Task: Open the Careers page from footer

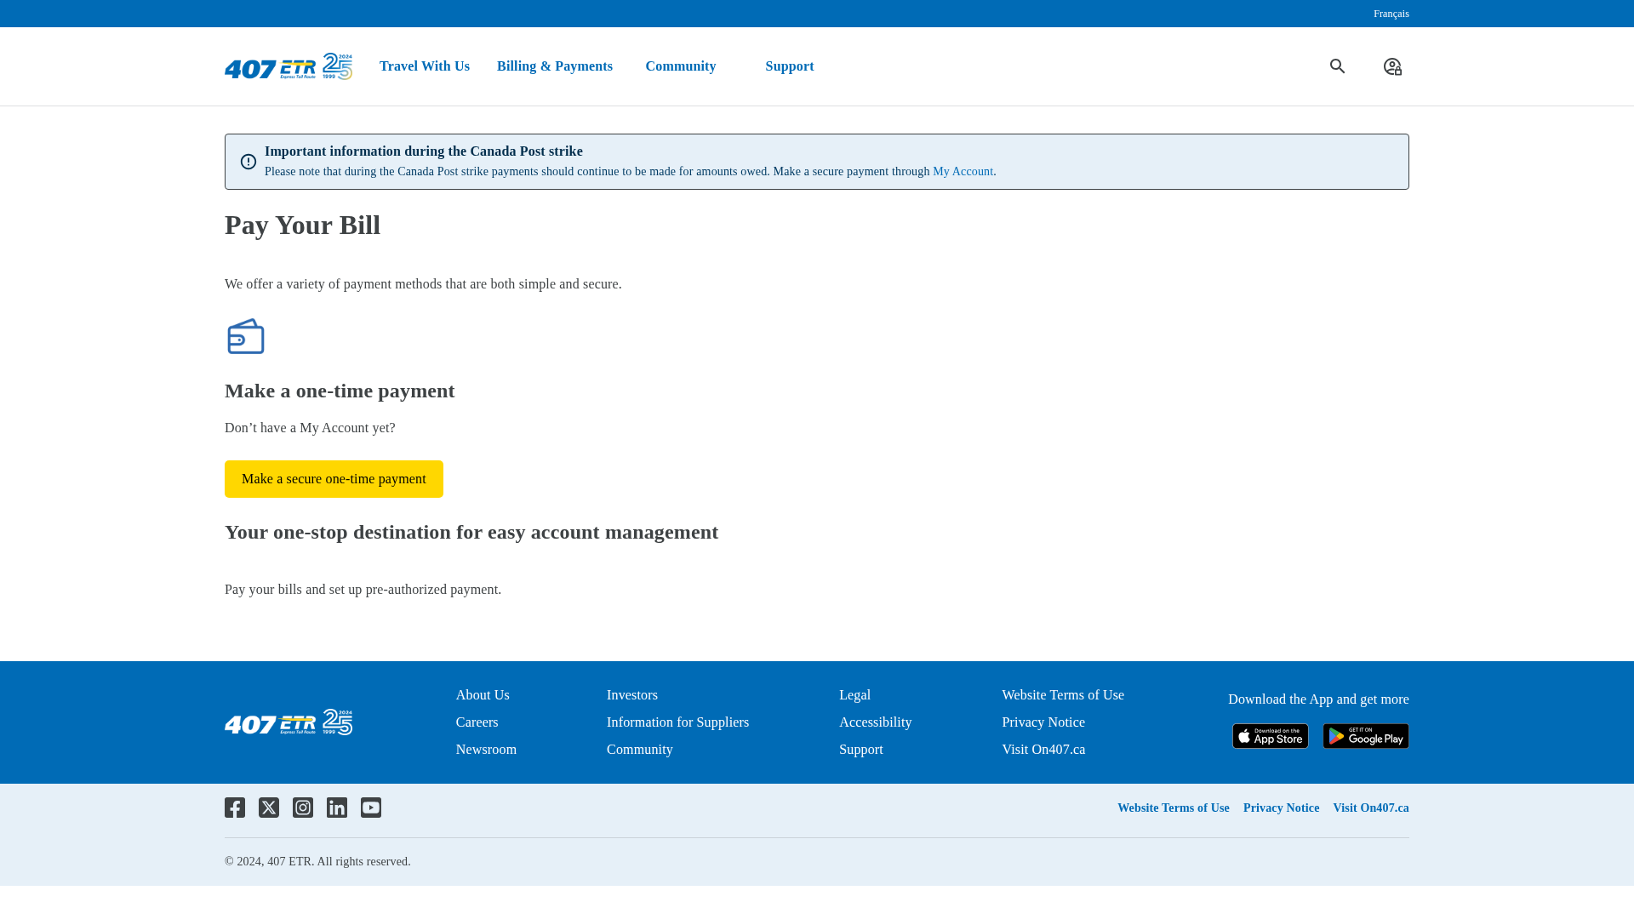Action: coord(477,722)
